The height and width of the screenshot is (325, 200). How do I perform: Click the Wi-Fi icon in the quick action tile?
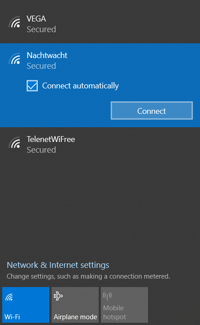click(x=9, y=297)
